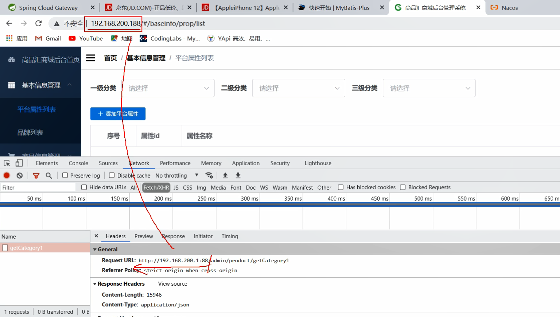Click the 添加平台属性 button
Image resolution: width=560 pixels, height=317 pixels.
118,113
